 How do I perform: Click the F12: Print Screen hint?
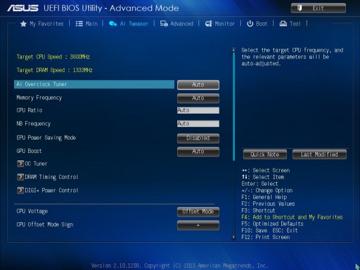tap(265, 237)
